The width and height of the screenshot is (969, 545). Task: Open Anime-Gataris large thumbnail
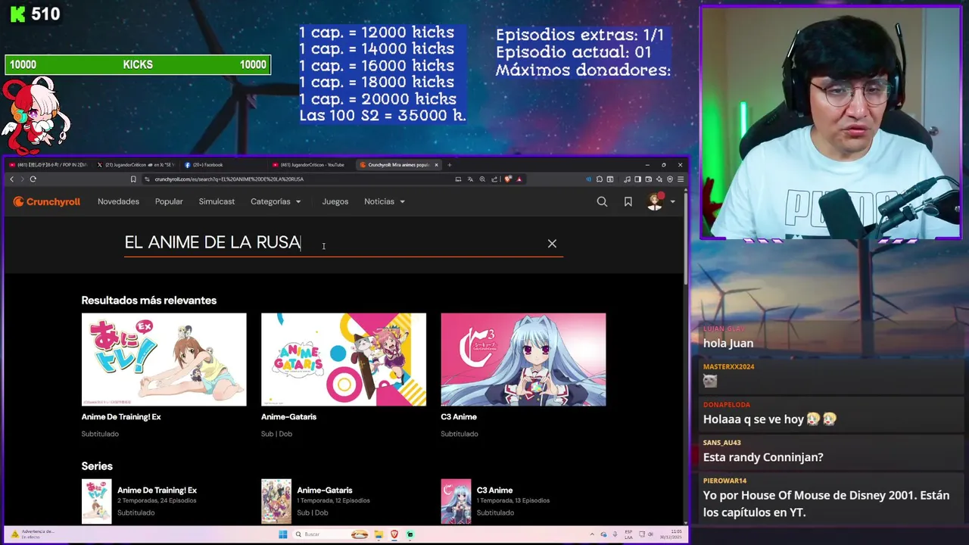click(343, 360)
